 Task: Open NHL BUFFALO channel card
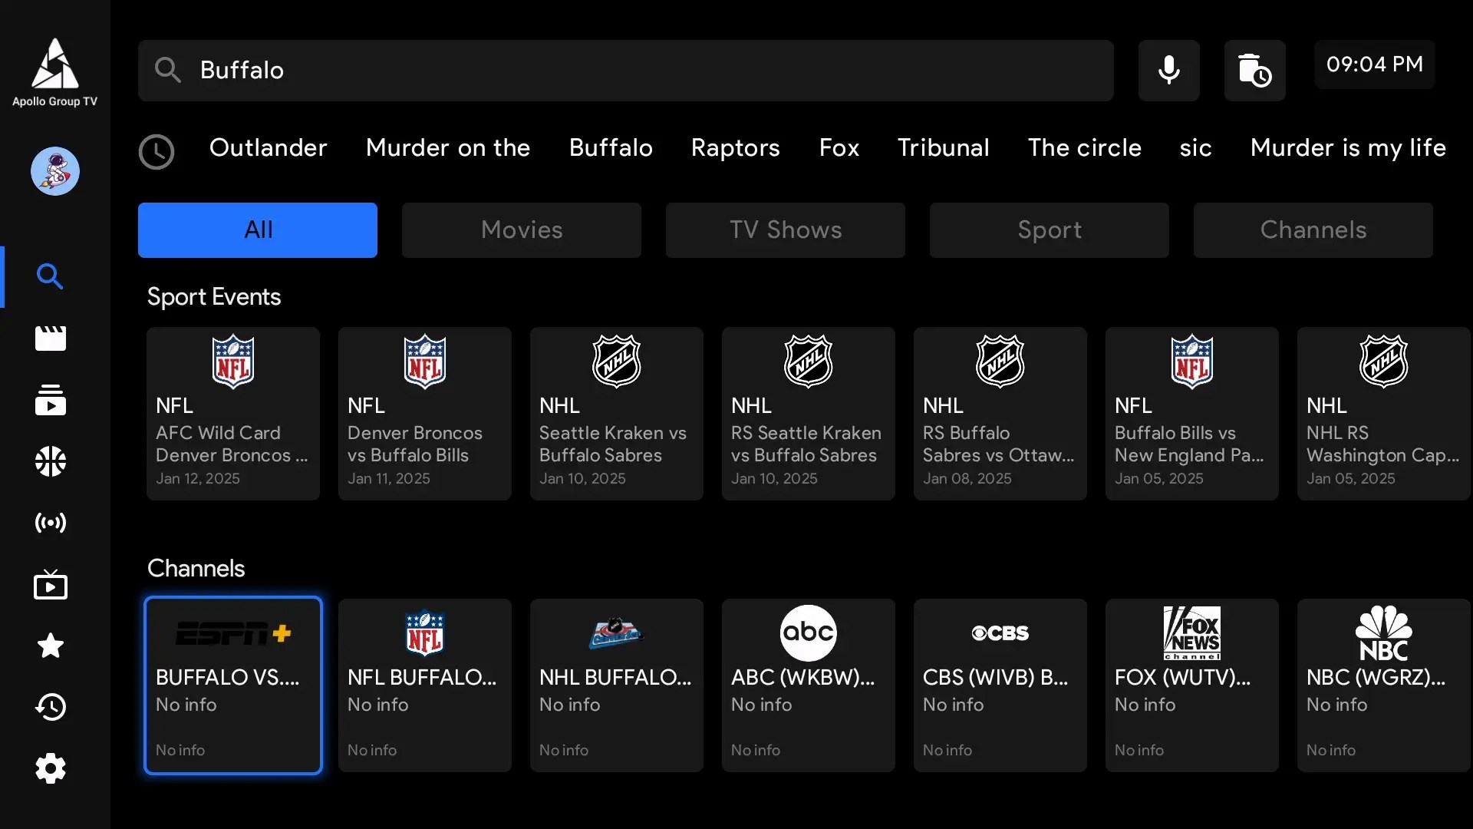(617, 685)
